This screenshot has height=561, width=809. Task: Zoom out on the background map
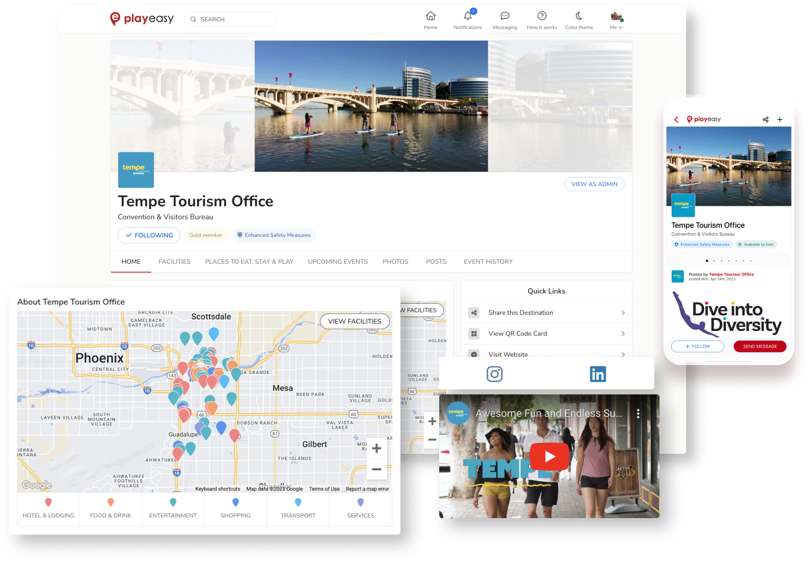click(432, 440)
